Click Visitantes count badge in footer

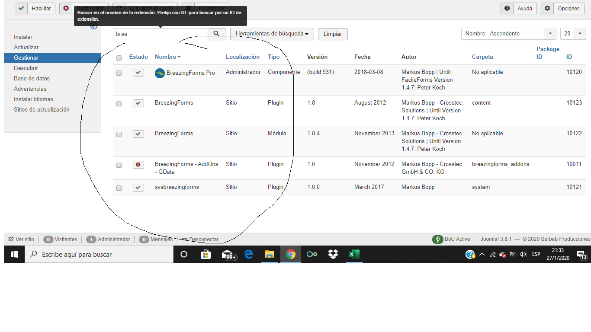click(x=48, y=239)
